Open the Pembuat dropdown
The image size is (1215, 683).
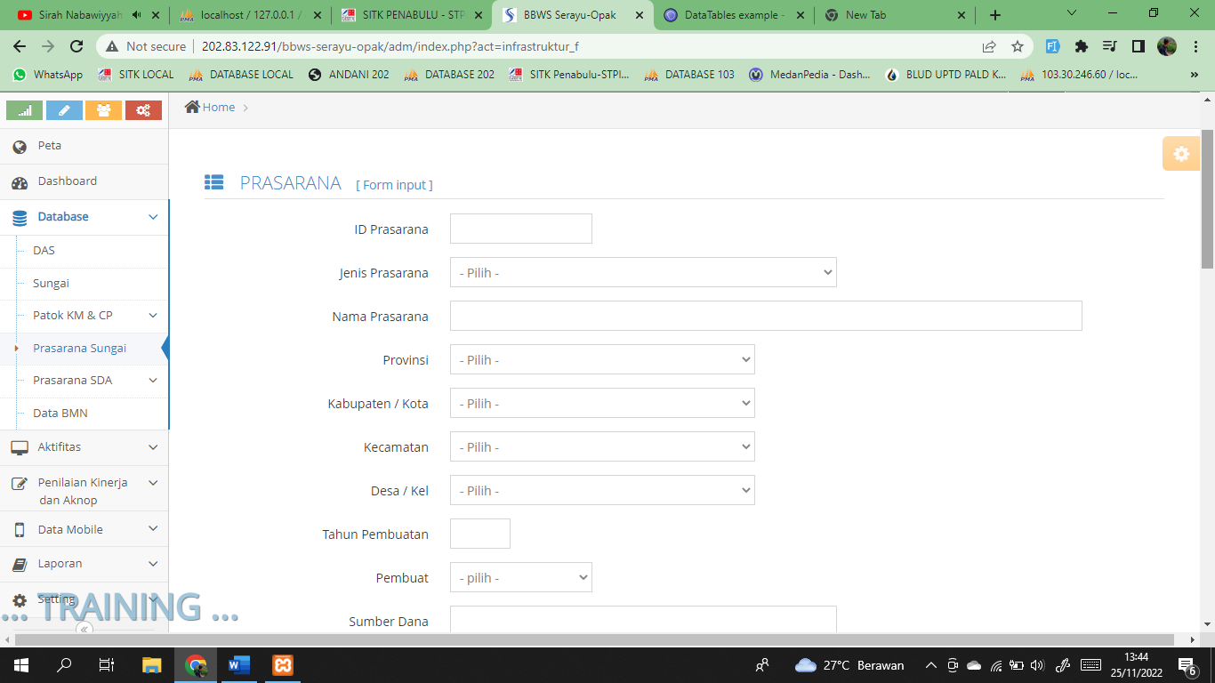(x=520, y=578)
